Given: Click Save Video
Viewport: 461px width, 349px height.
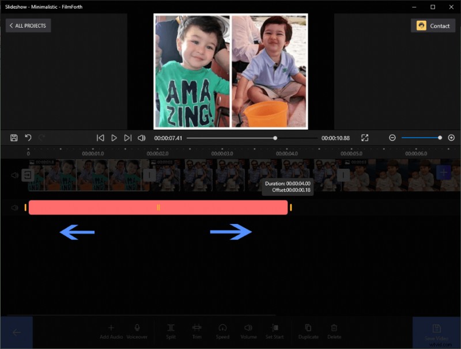Looking at the screenshot, I should tap(437, 332).
